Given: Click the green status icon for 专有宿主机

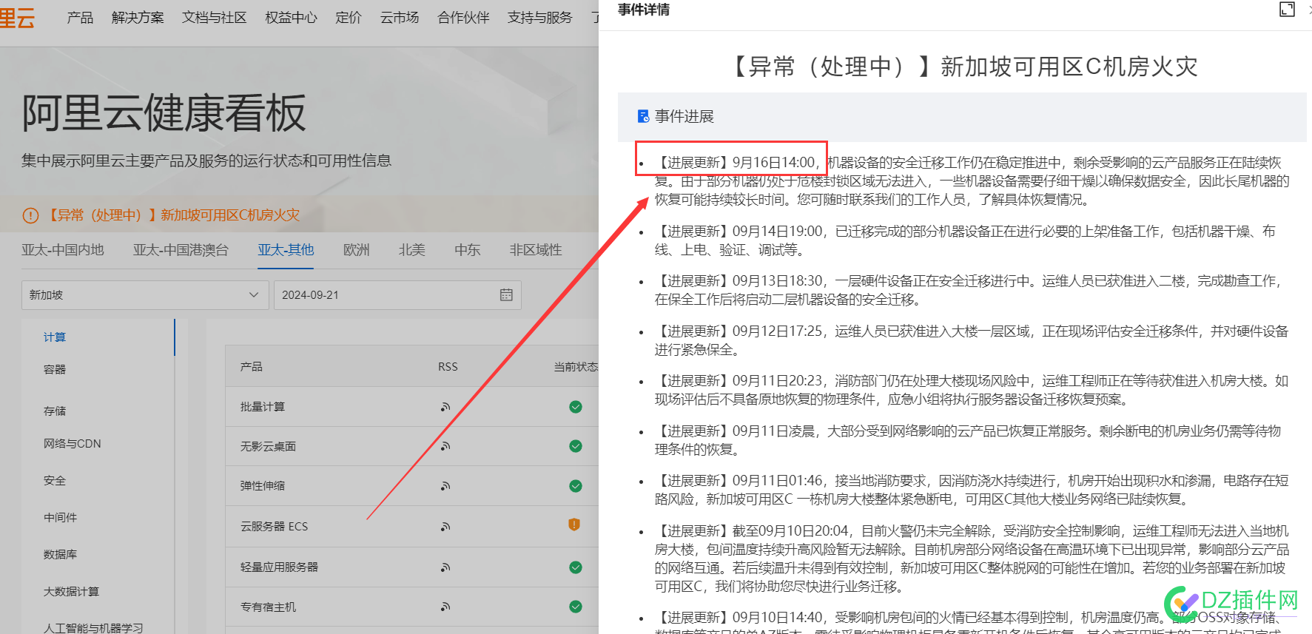Looking at the screenshot, I should (x=576, y=607).
